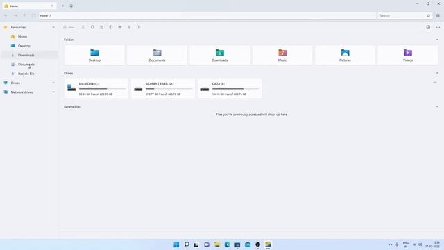The height and width of the screenshot is (250, 444).
Task: Click the search magnifier icon
Action: [429, 15]
